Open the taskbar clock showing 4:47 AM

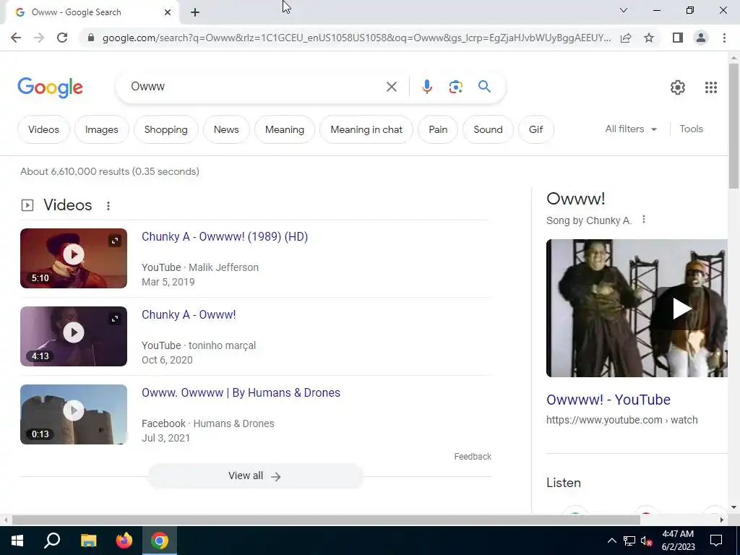[x=678, y=541]
